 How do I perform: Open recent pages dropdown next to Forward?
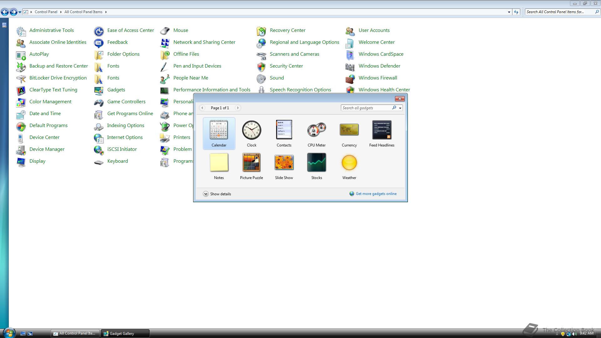point(20,12)
